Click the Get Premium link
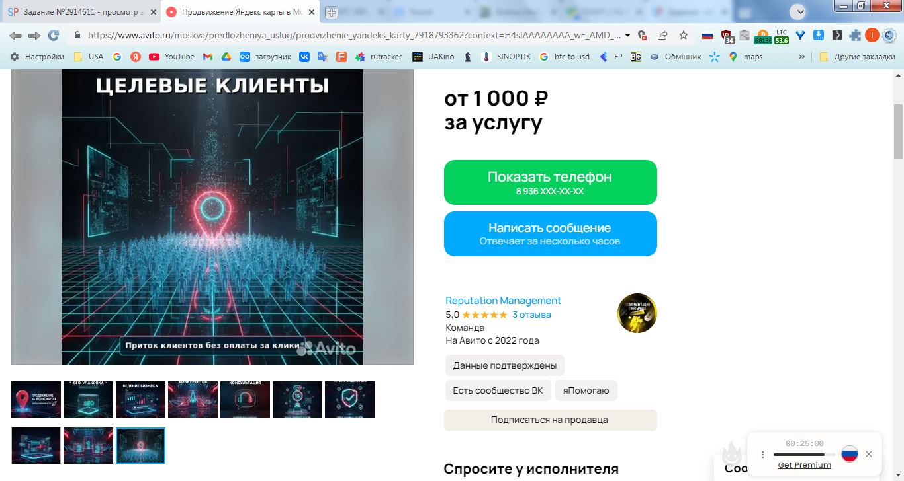 click(x=805, y=465)
